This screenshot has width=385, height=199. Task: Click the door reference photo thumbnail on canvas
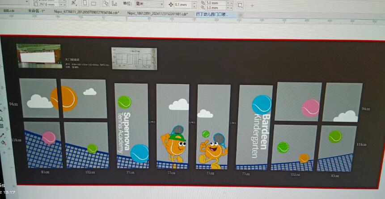coord(38,55)
